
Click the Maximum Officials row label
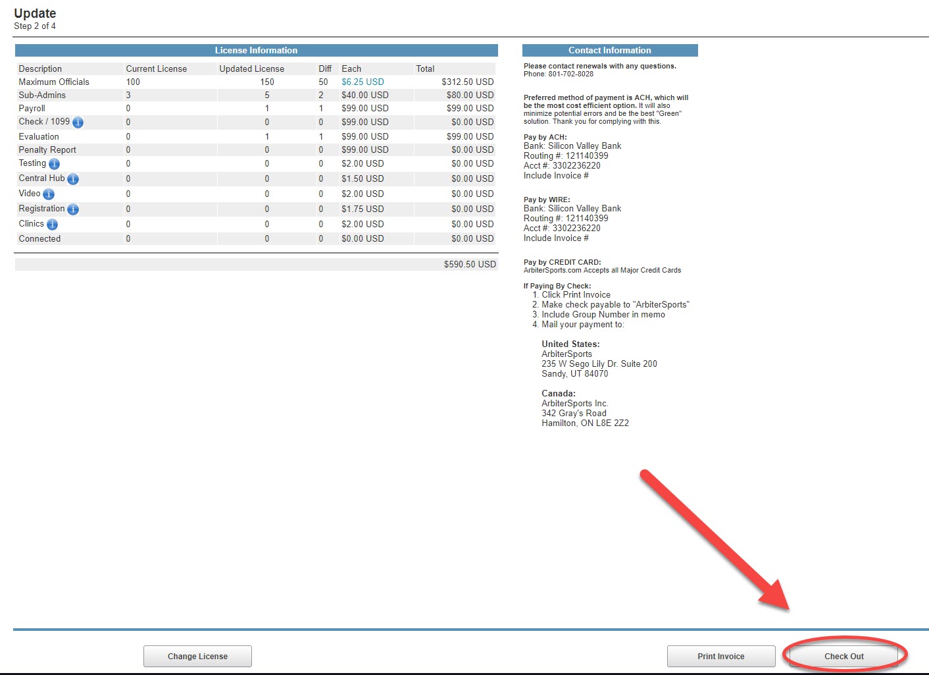point(54,82)
